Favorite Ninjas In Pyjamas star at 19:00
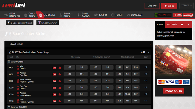Image resolution: width=195 pixels, height=109 pixels. (x=18, y=82)
